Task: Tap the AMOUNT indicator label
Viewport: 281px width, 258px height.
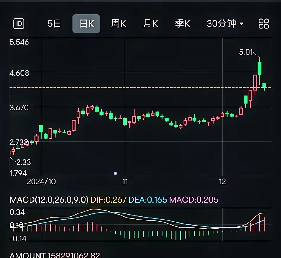Action: [x=28, y=255]
